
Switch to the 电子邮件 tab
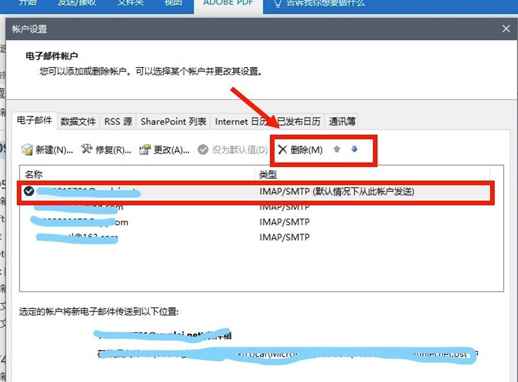34,120
